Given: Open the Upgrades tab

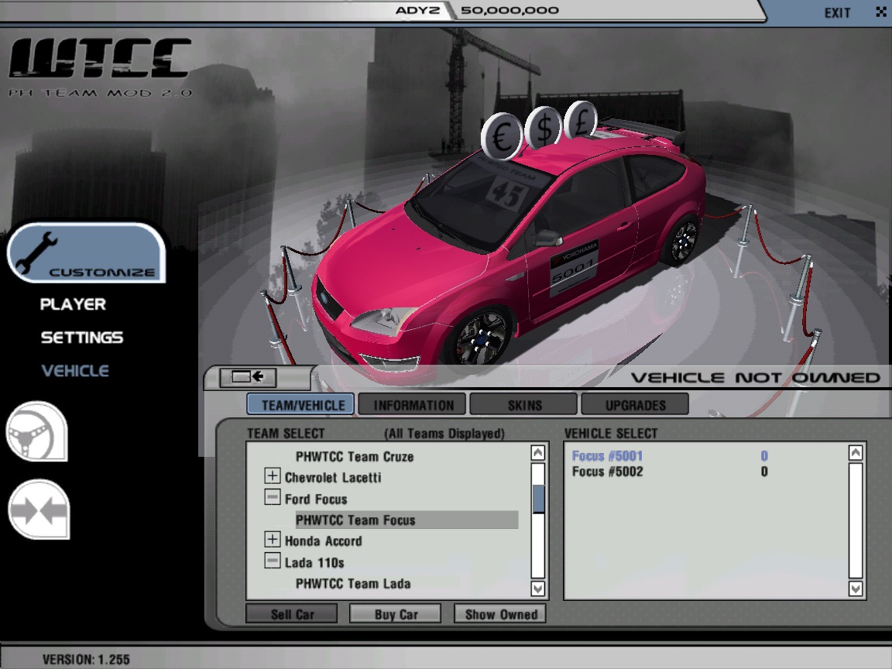Looking at the screenshot, I should click(635, 404).
